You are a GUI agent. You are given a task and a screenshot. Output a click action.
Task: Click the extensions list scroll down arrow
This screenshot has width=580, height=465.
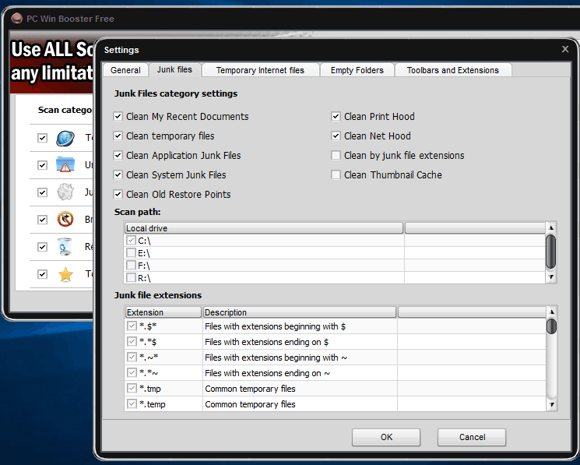point(551,404)
